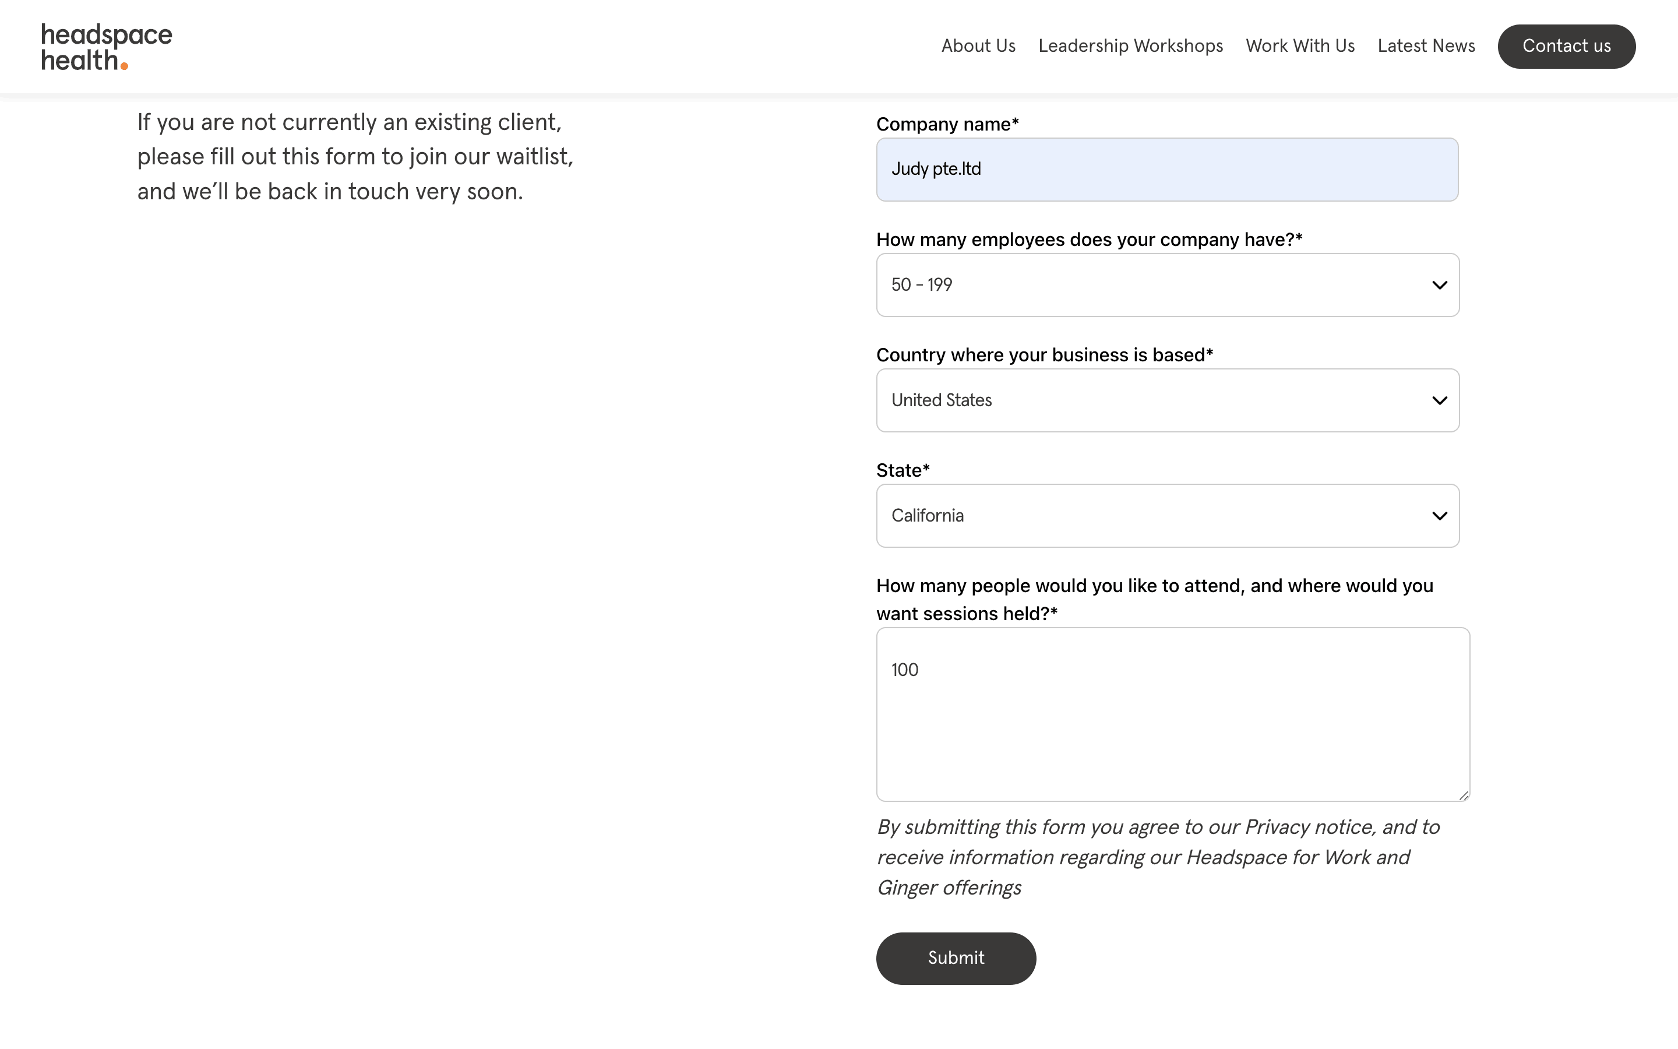The height and width of the screenshot is (1049, 1678).
Task: Navigate to Latest News
Action: pyautogui.click(x=1426, y=46)
